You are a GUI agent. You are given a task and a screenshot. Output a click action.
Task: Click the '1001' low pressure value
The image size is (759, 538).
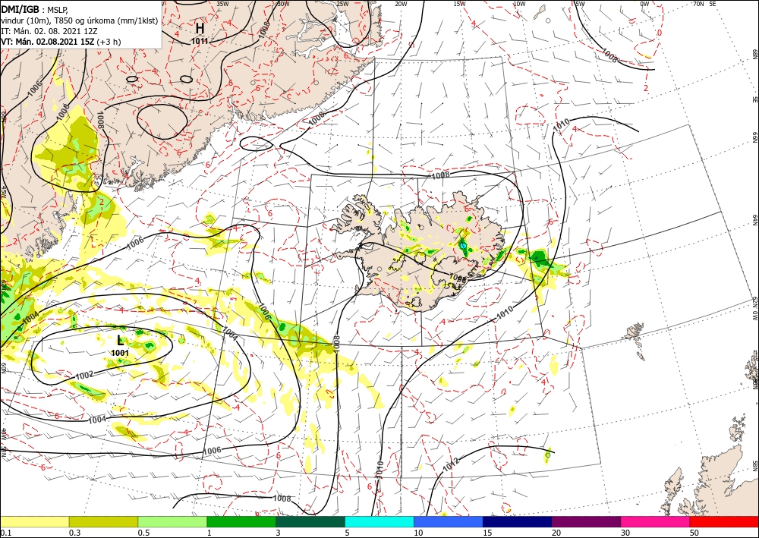pos(120,353)
